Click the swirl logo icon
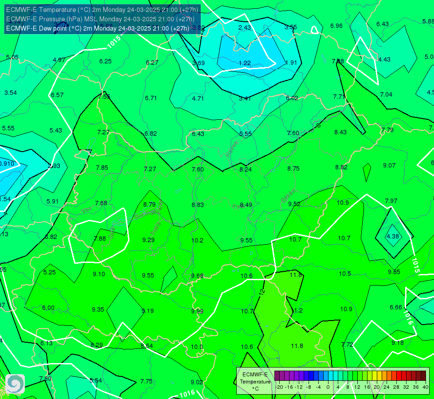Screen dimensions: 434x399 tap(15, 384)
